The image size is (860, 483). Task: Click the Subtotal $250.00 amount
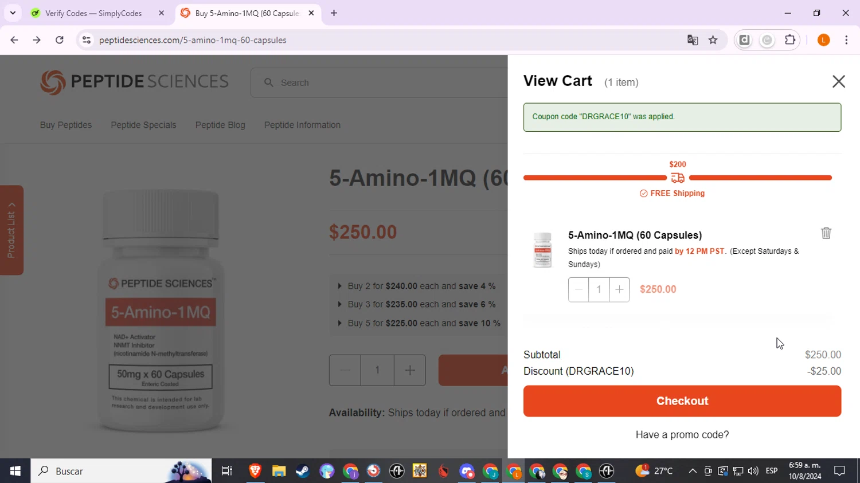(x=823, y=355)
